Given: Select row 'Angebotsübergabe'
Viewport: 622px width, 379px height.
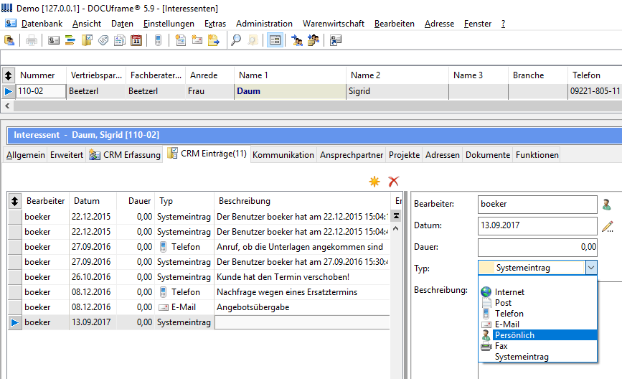Looking at the screenshot, I should (199, 307).
